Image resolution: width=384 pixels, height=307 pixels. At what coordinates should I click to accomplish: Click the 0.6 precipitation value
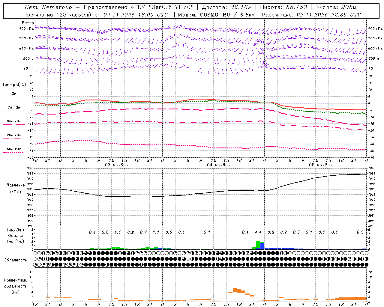(x=105, y=232)
